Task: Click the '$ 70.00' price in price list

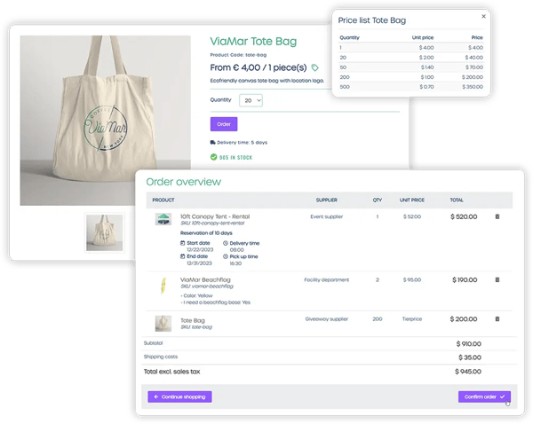Action: [474, 67]
